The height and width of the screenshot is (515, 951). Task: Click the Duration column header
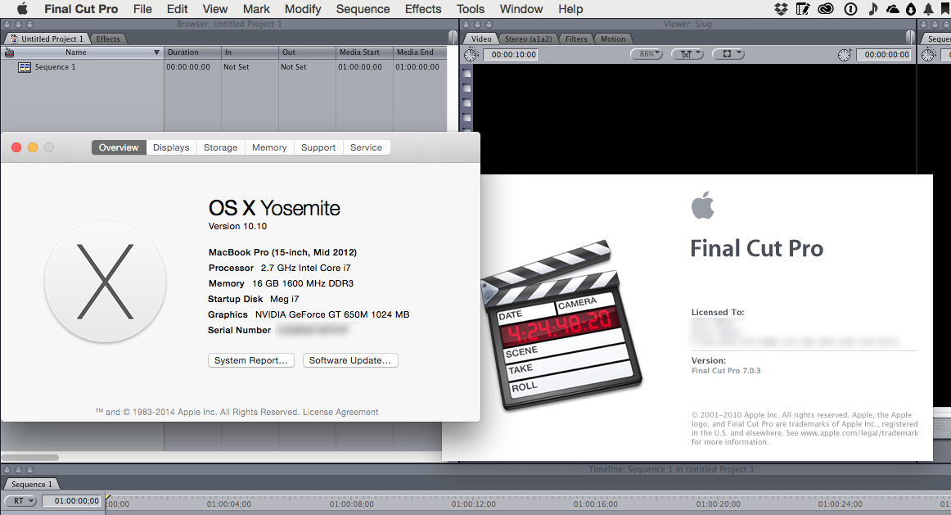click(192, 52)
